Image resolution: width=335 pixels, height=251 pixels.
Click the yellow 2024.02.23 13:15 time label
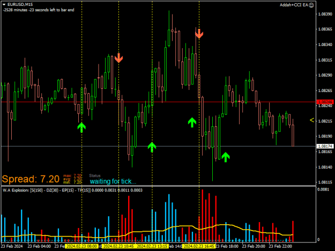click(152, 246)
